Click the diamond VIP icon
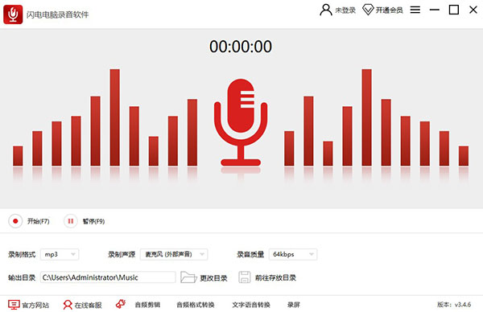This screenshot has height=312, width=483. tap(368, 10)
